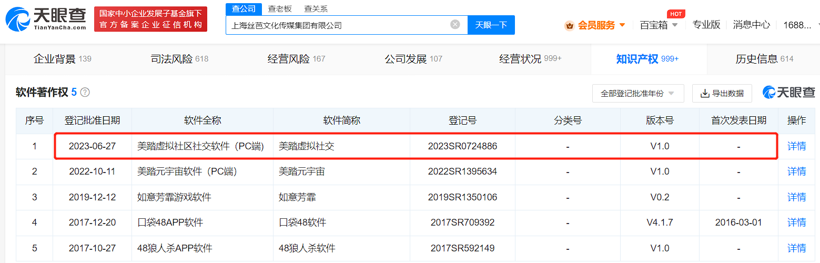Image resolution: width=820 pixels, height=263 pixels.
Task: Click date cell 2019-12-12
Action: [92, 197]
